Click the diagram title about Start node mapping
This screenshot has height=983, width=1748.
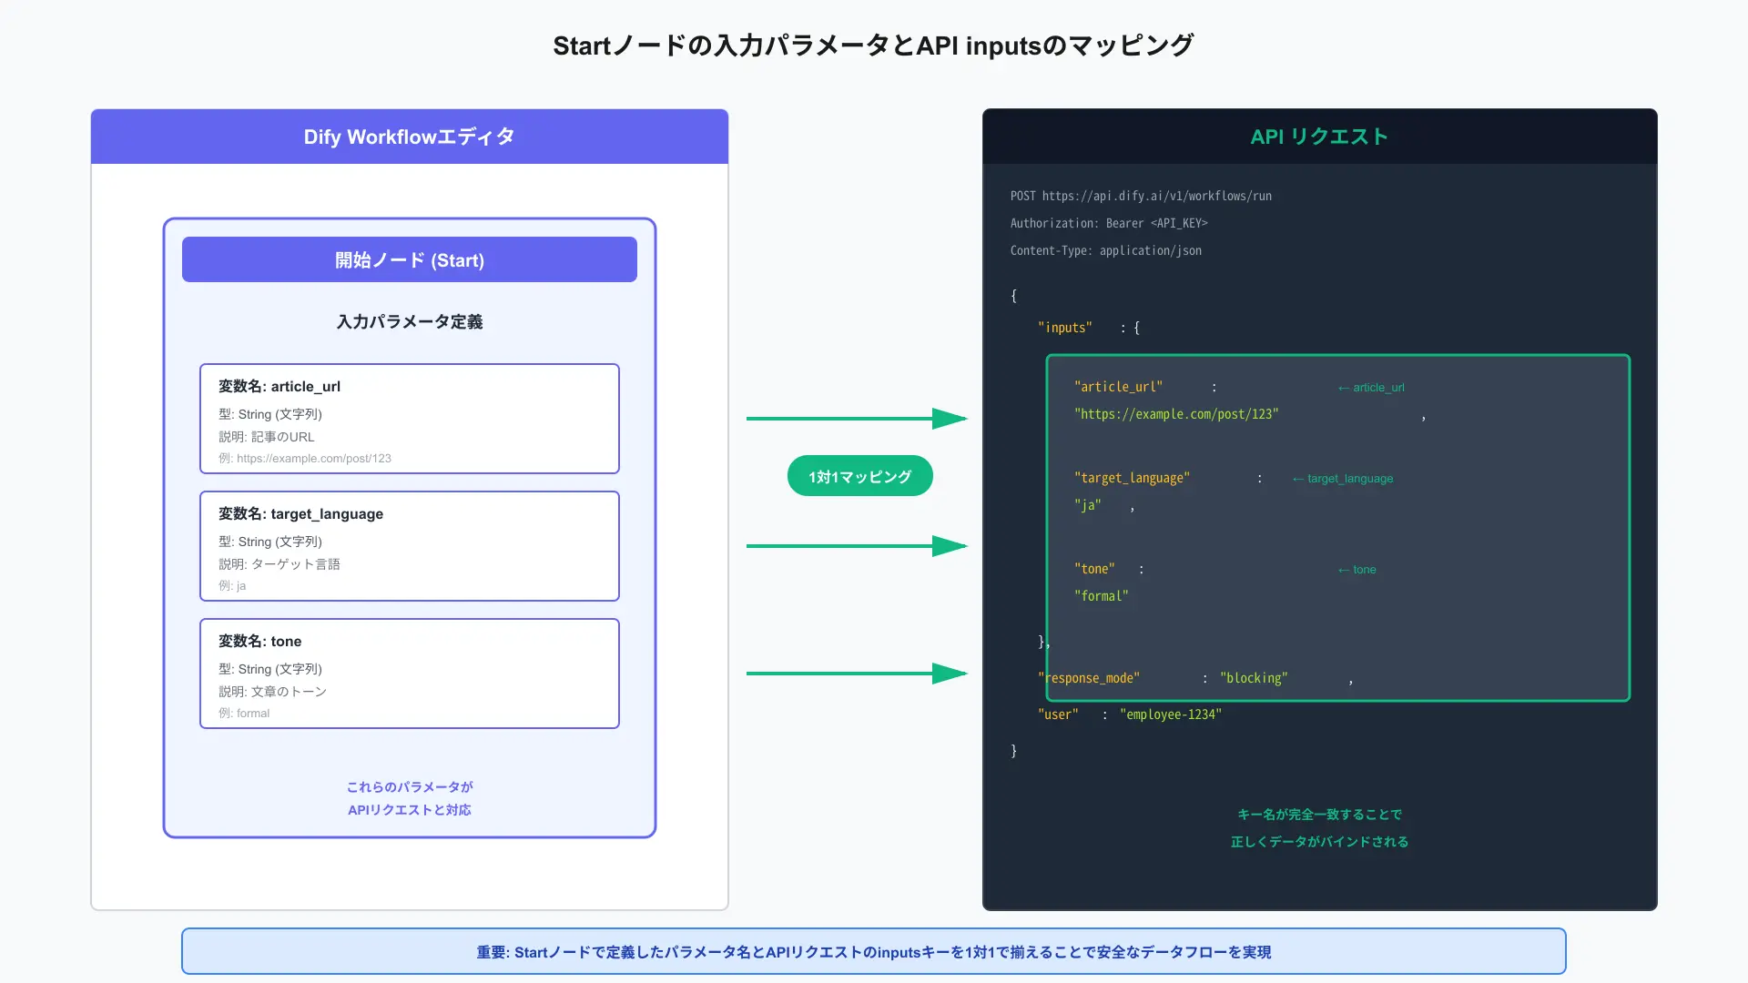pyautogui.click(x=873, y=46)
